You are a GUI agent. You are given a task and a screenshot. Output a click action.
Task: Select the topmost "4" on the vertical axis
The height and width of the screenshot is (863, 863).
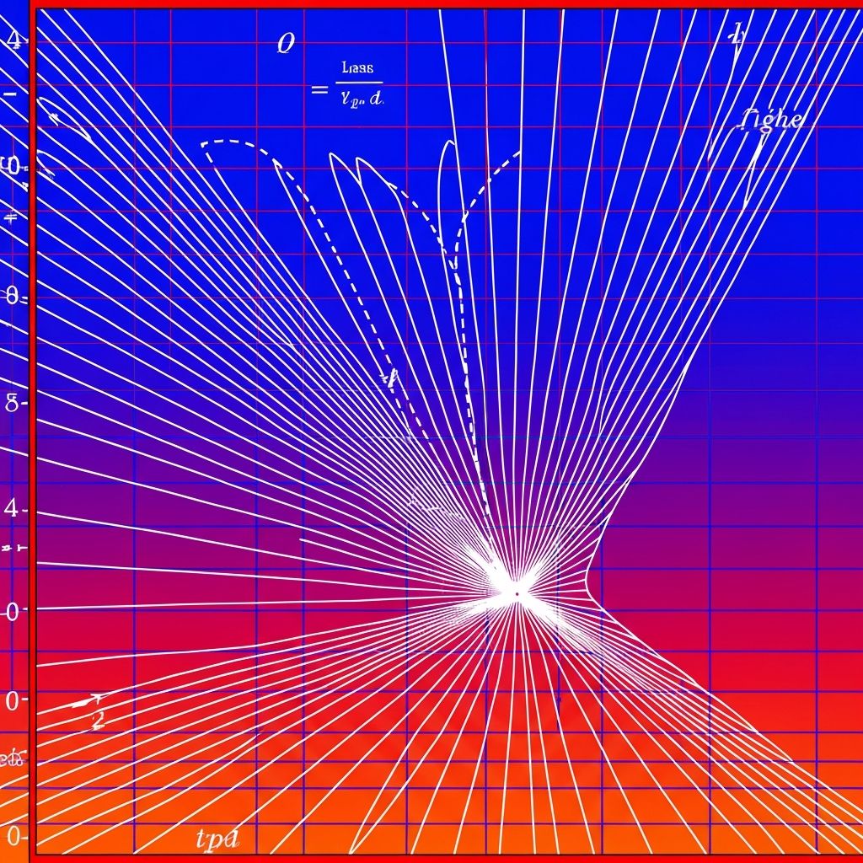click(14, 38)
